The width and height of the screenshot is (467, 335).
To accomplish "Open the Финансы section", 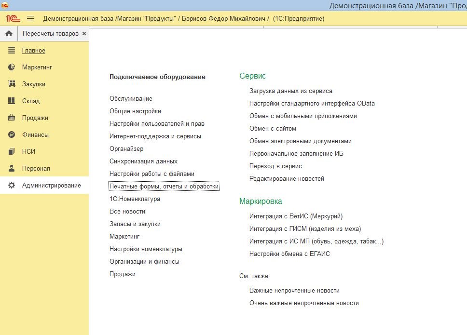I will [x=35, y=135].
